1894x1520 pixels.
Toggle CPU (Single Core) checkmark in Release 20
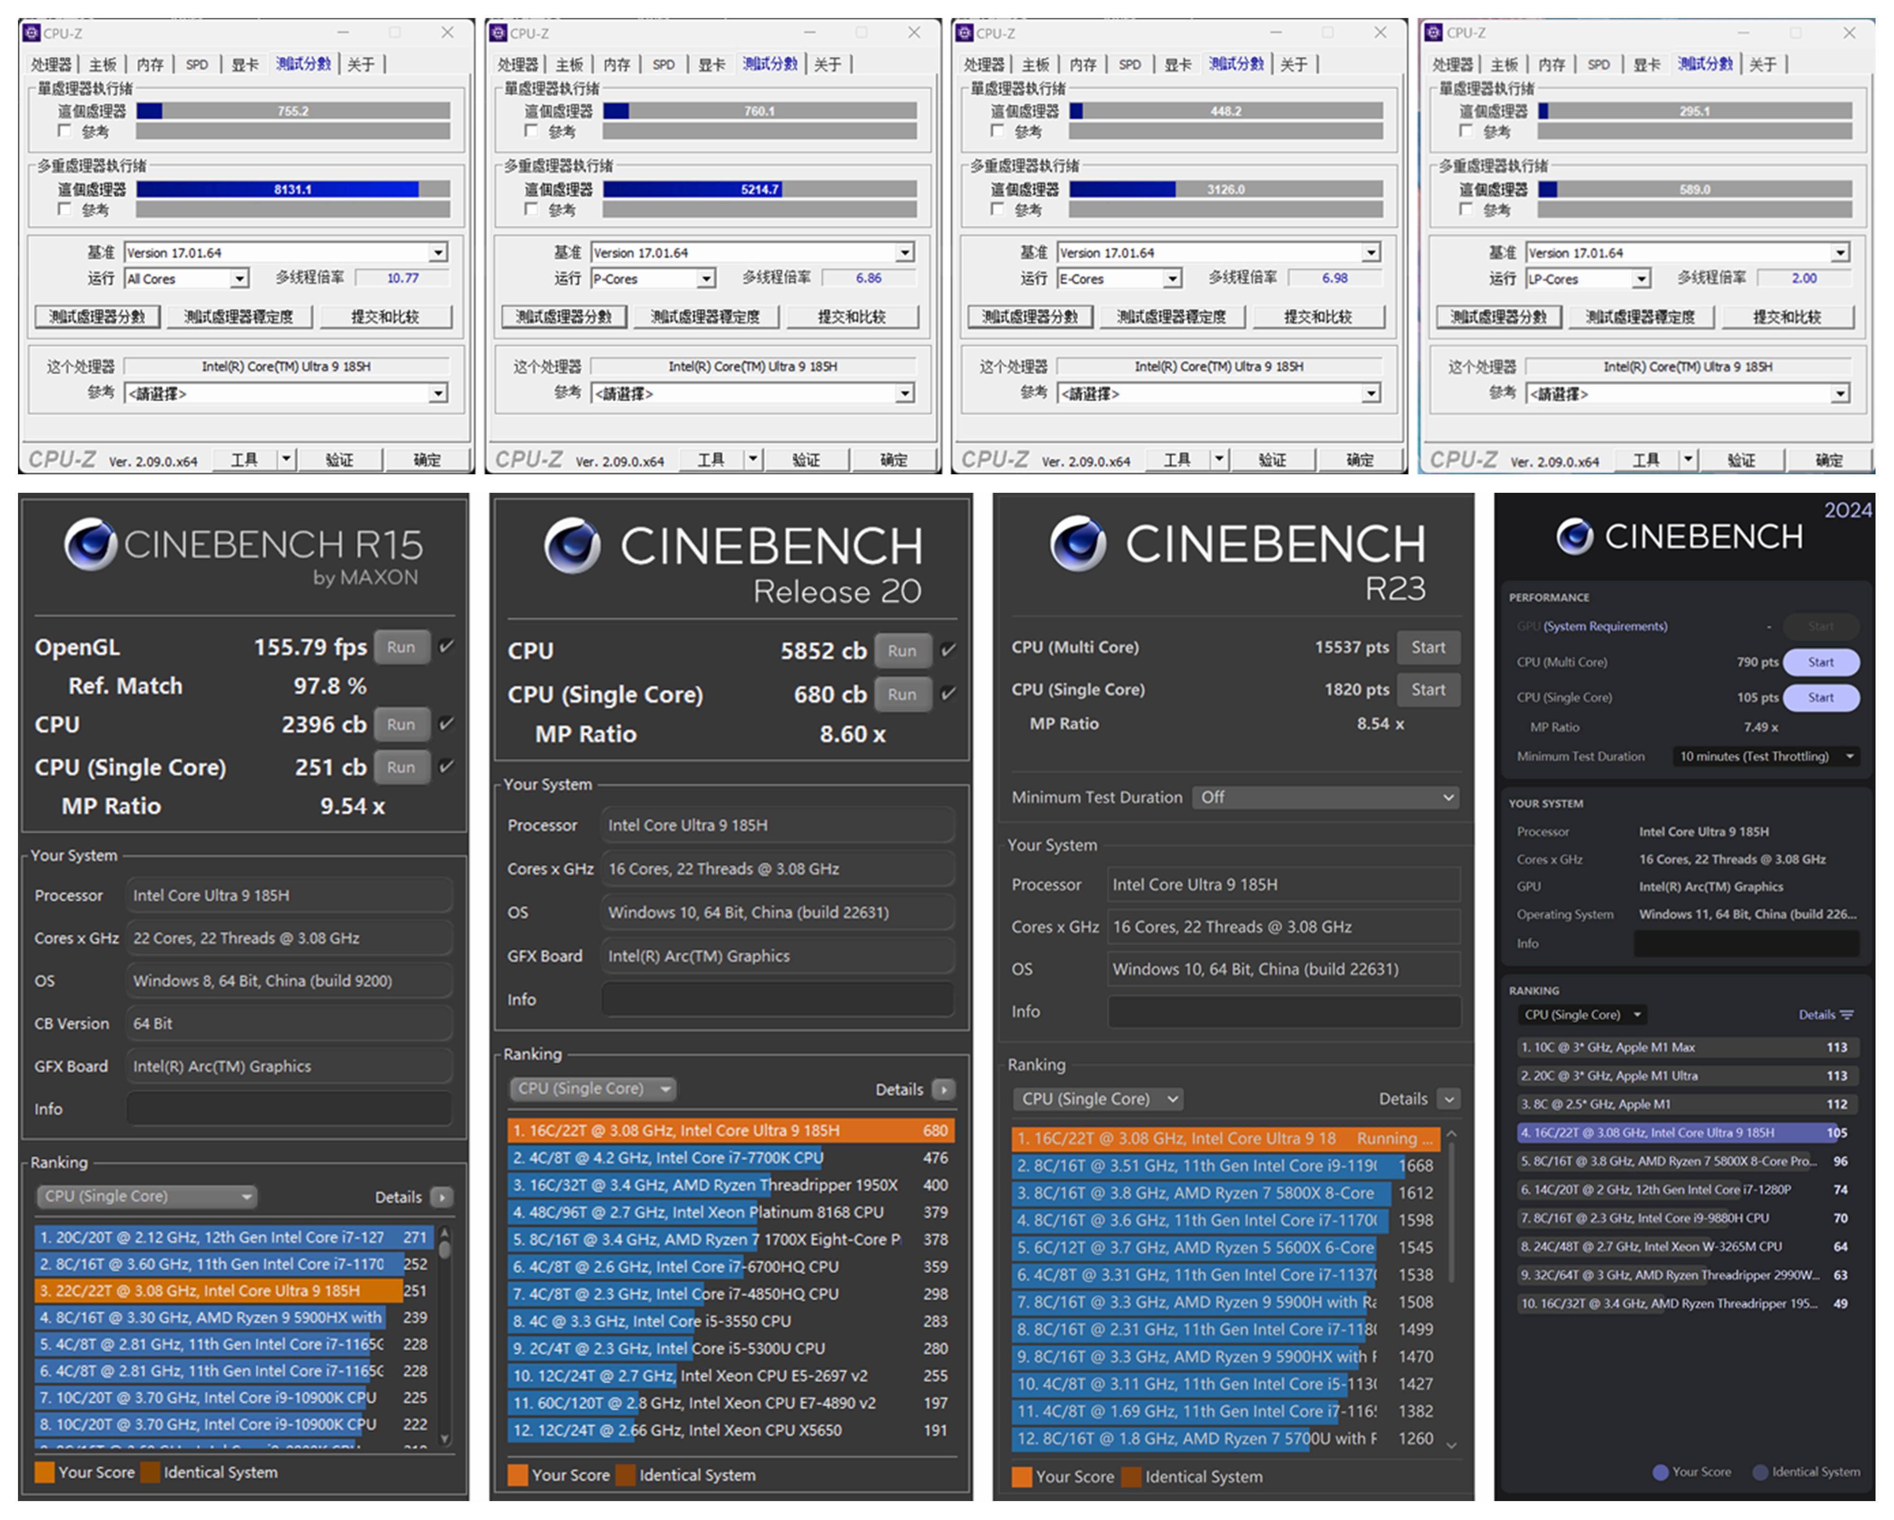point(948,693)
